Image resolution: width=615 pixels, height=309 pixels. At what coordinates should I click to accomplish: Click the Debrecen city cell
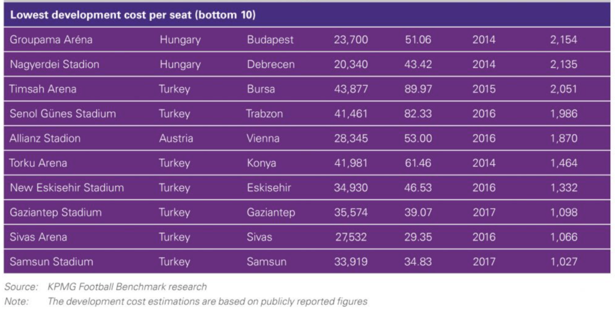(x=271, y=64)
